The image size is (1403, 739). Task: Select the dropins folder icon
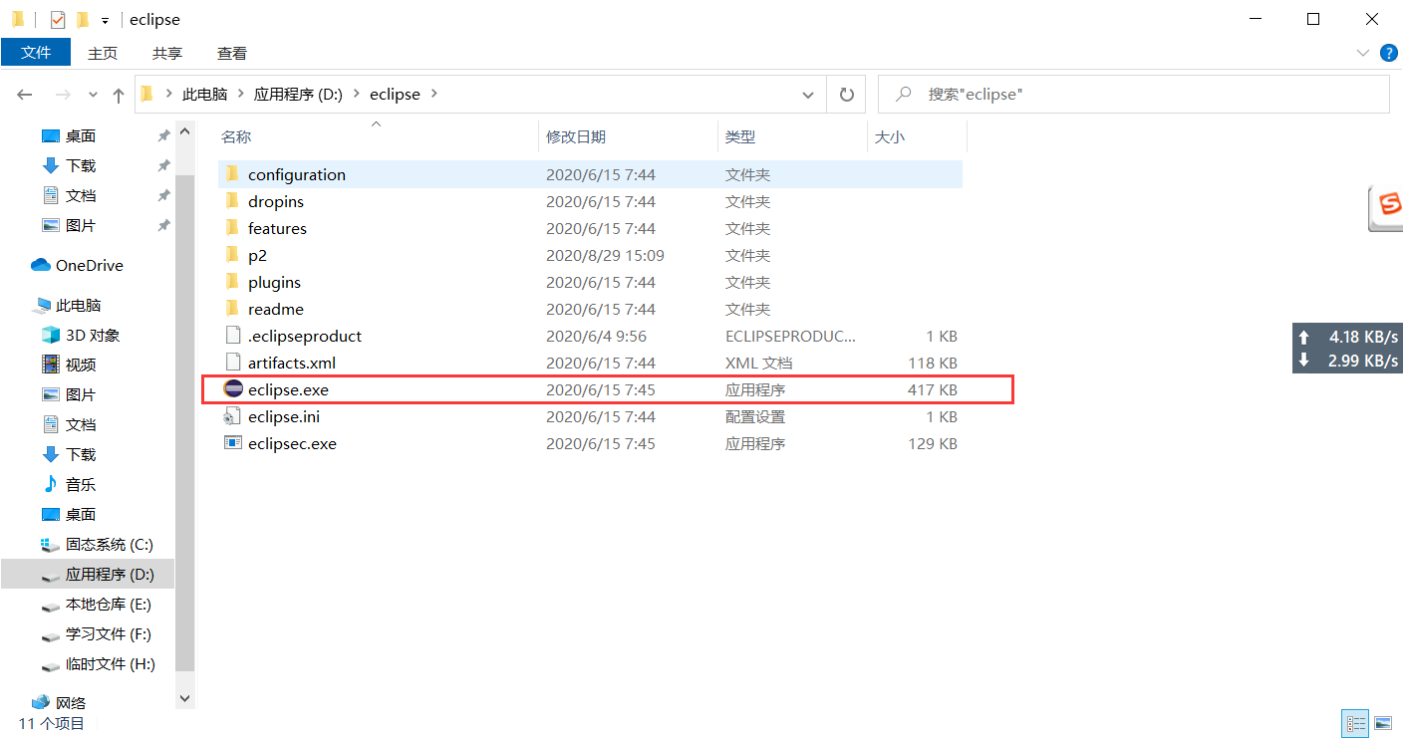pos(232,201)
